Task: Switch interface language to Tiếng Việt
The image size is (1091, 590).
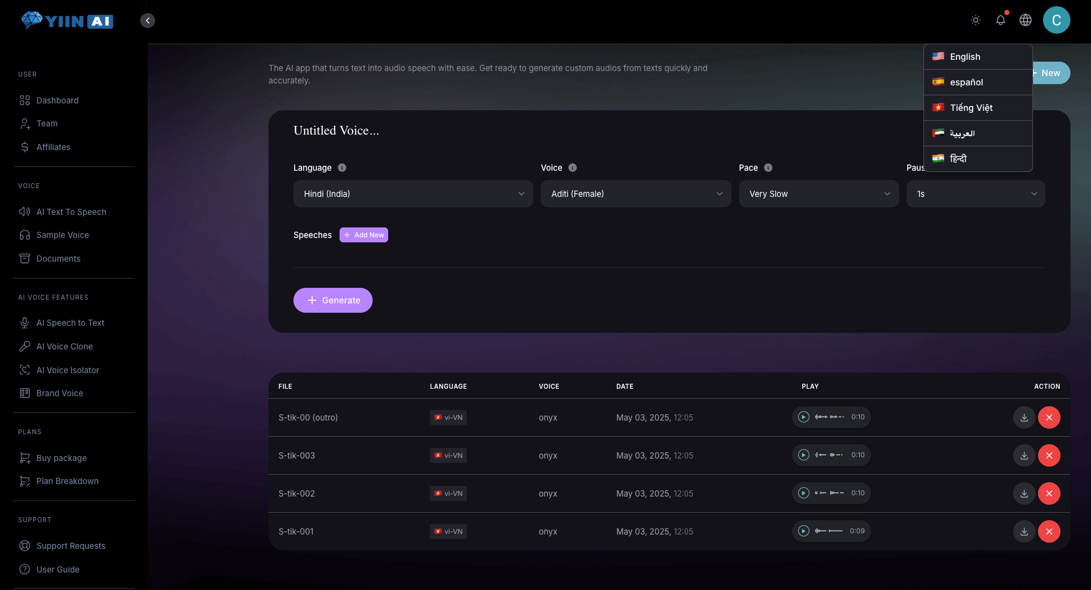Action: click(x=971, y=108)
